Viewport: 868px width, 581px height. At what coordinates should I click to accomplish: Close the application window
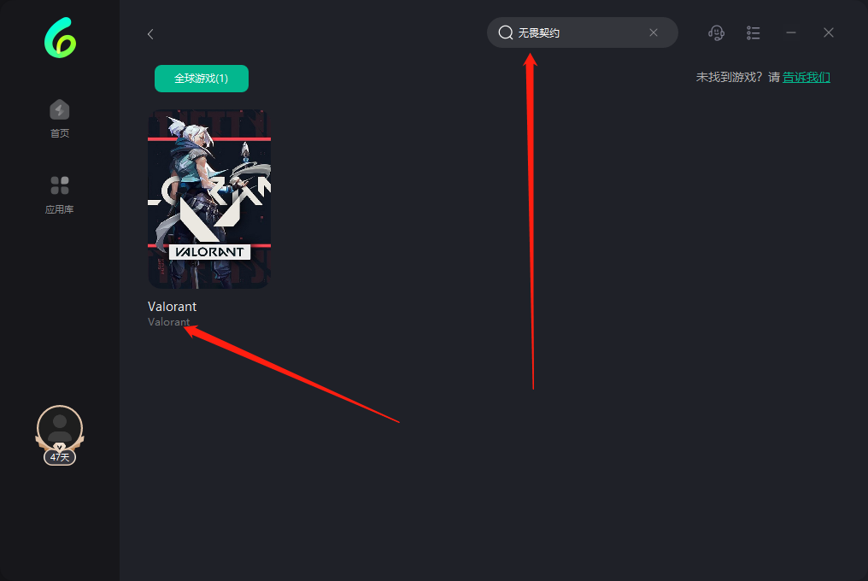[829, 32]
